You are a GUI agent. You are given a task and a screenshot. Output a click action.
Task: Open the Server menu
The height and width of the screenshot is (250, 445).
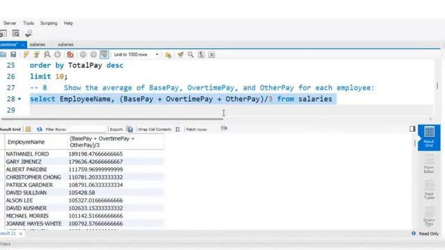point(10,23)
